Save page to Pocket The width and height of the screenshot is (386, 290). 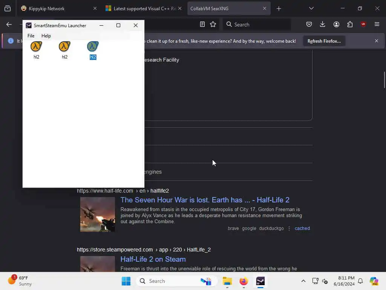point(309,24)
